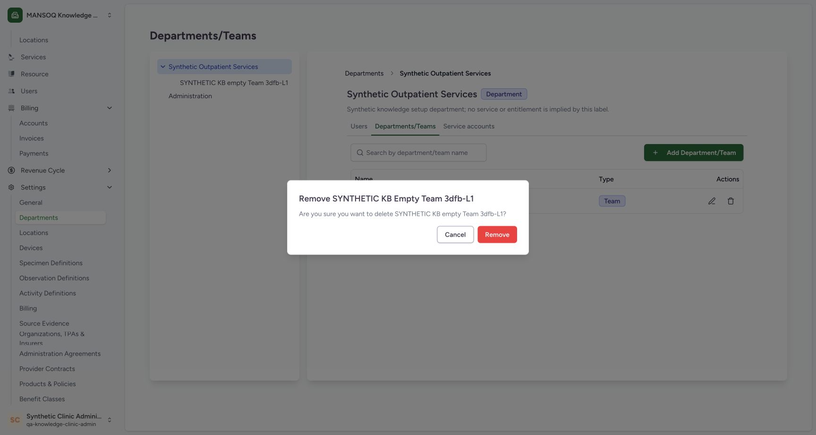The image size is (816, 435).
Task: Open Products & Policies settings
Action: point(48,384)
